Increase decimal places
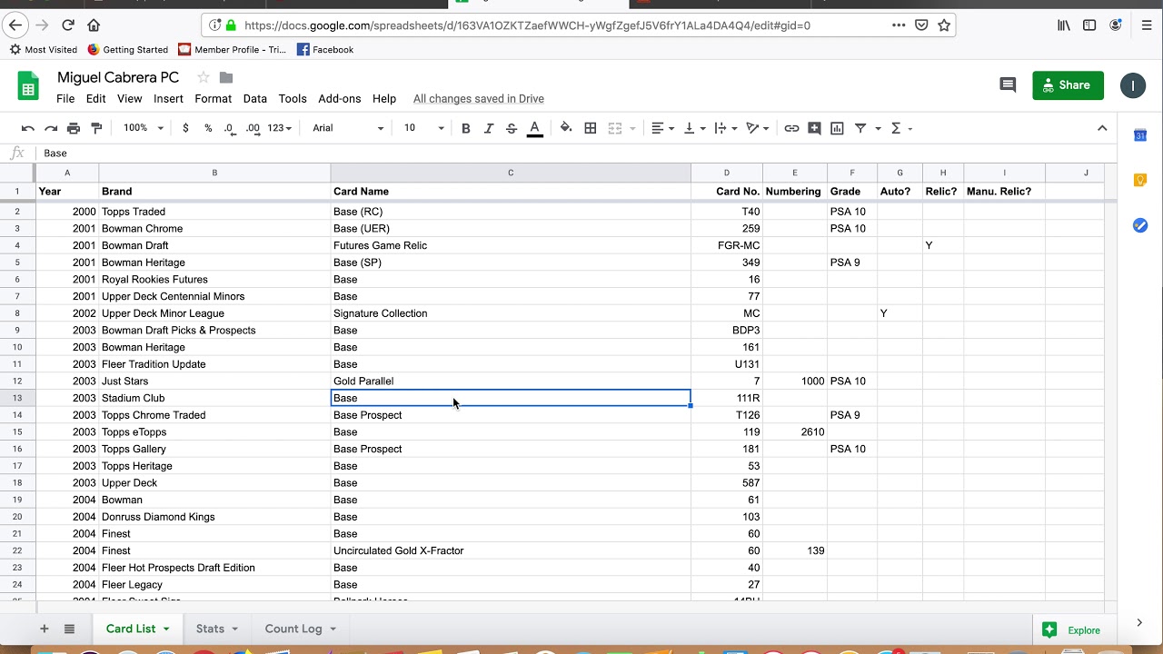Viewport: 1163px width, 654px height. (x=253, y=128)
